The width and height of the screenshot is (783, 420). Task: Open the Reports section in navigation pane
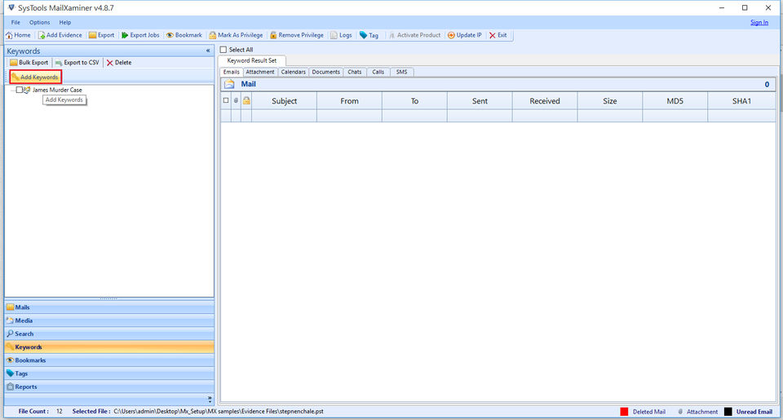point(26,387)
